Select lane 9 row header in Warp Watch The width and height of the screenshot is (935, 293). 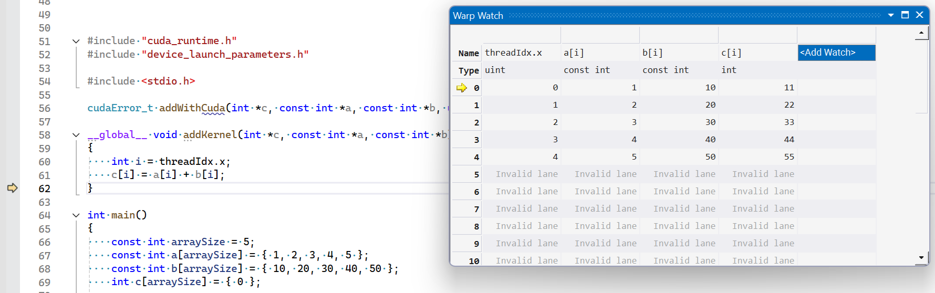[x=467, y=244]
